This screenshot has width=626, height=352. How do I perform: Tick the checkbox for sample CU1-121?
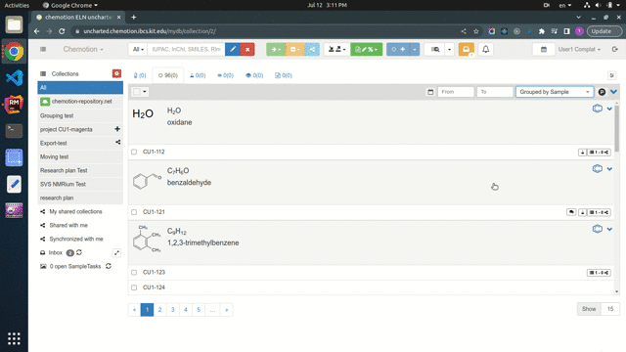tap(134, 212)
